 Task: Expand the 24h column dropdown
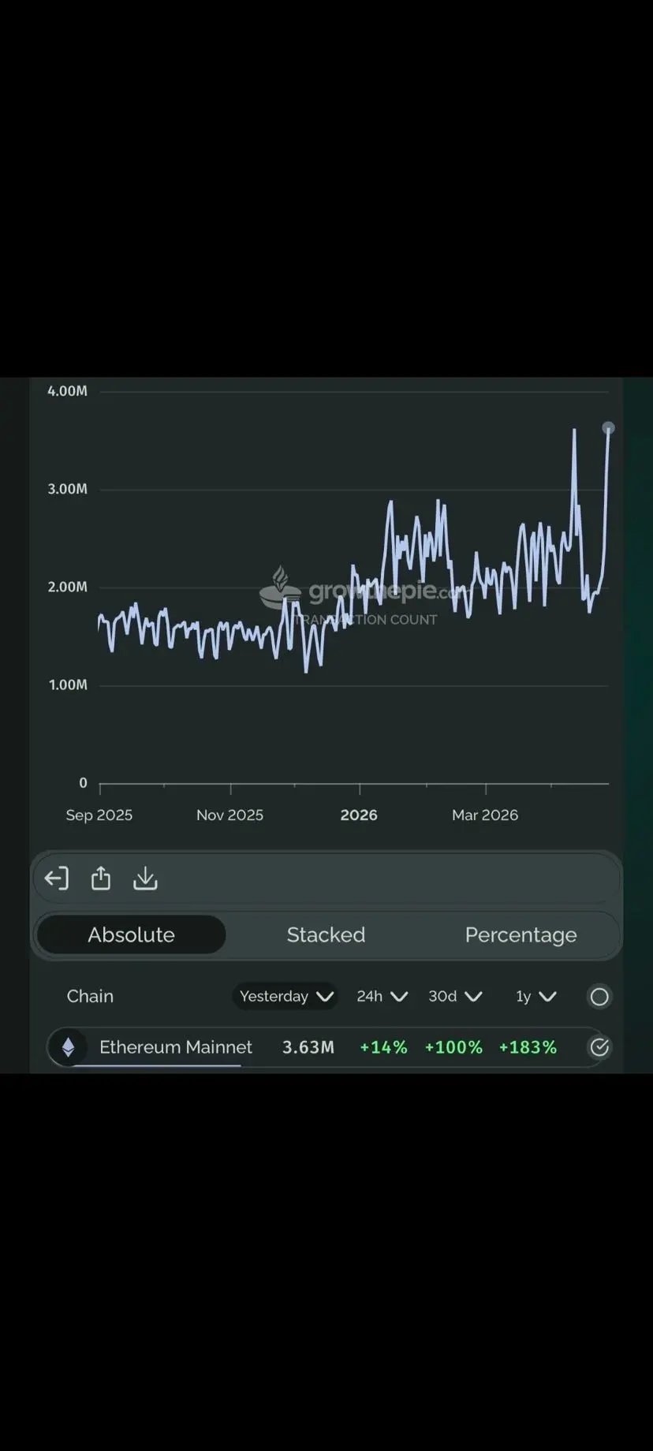coord(382,997)
